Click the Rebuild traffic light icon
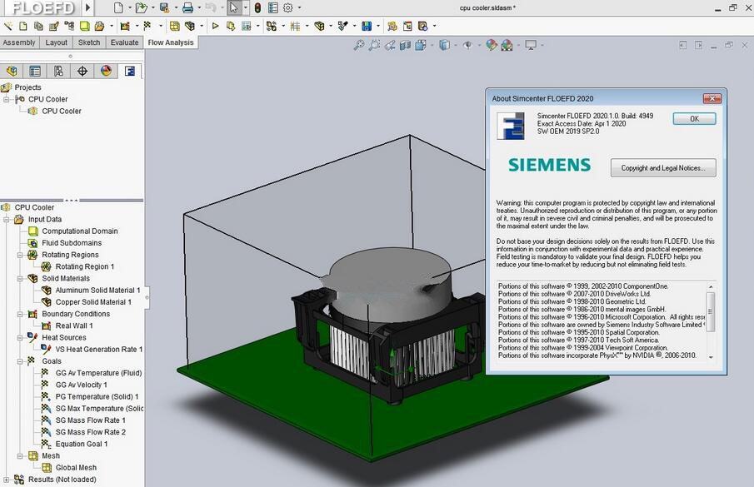Image resolution: width=754 pixels, height=487 pixels. pos(257,7)
